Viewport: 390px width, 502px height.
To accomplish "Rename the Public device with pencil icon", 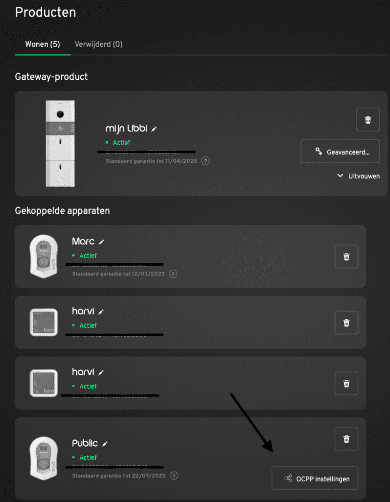I will tap(105, 444).
